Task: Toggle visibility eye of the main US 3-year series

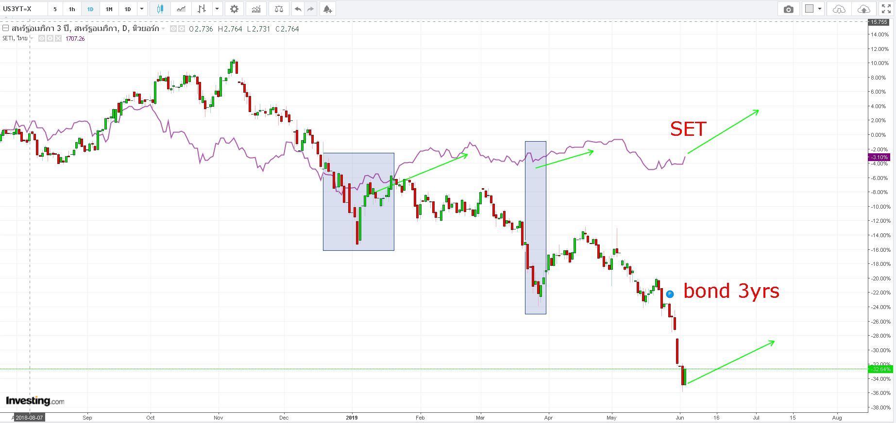Action: [174, 29]
